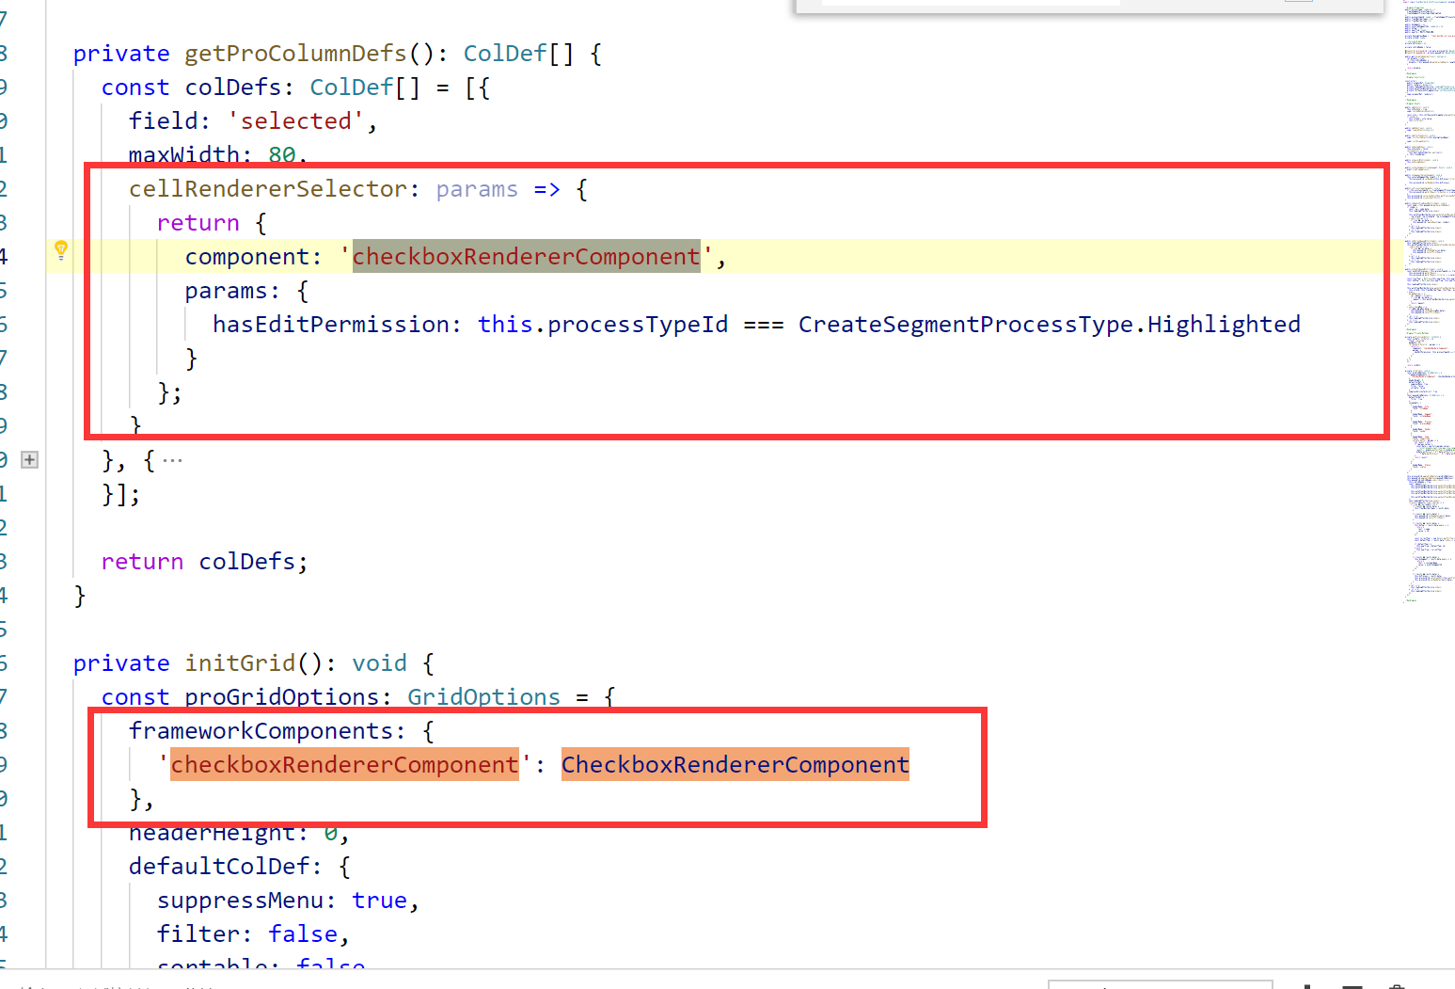Click the 'CreateSegmentProcessType.Highlighted' enum reference
The height and width of the screenshot is (989, 1455).
1049,324
